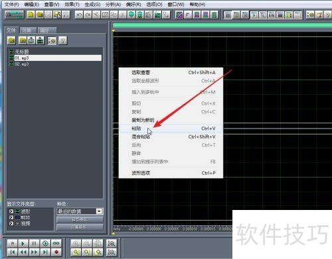Open the 生成(G) menu

click(x=92, y=5)
